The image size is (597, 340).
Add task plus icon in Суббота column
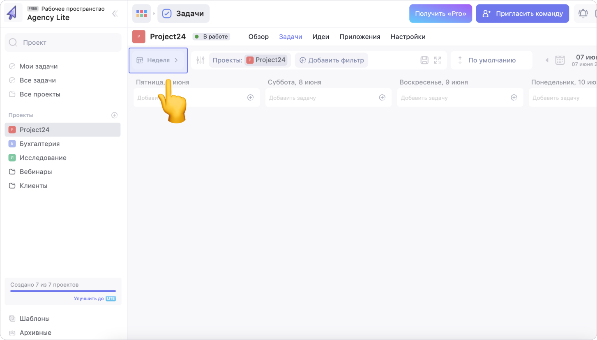pos(382,98)
